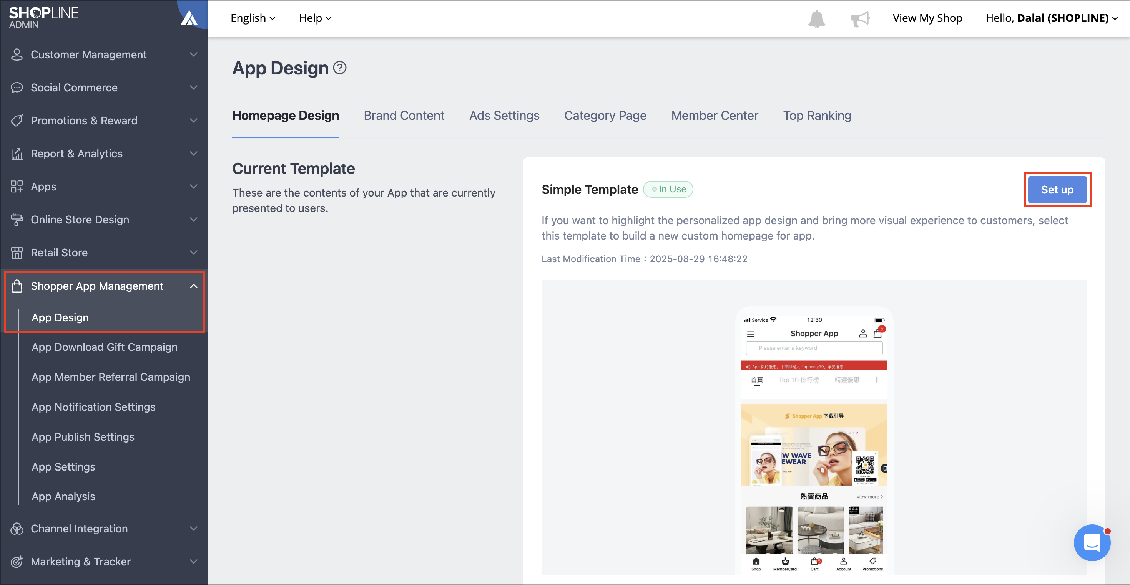Click the QR code in the preview banner
Screen dimensions: 1130x585
[x=865, y=466]
